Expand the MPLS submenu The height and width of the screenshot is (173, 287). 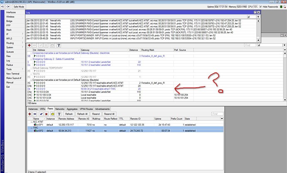click(x=15, y=39)
